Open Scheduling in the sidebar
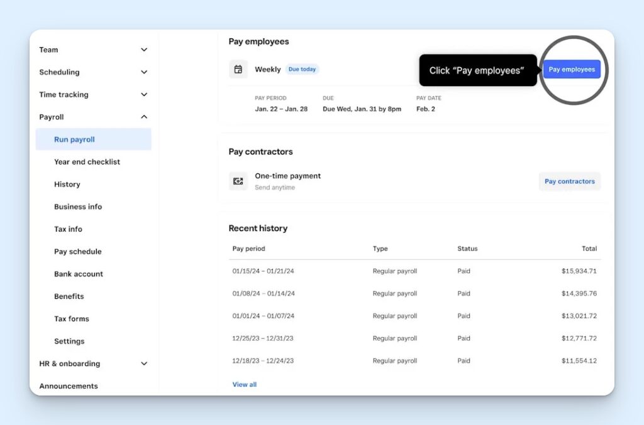This screenshot has width=644, height=425. coord(60,72)
